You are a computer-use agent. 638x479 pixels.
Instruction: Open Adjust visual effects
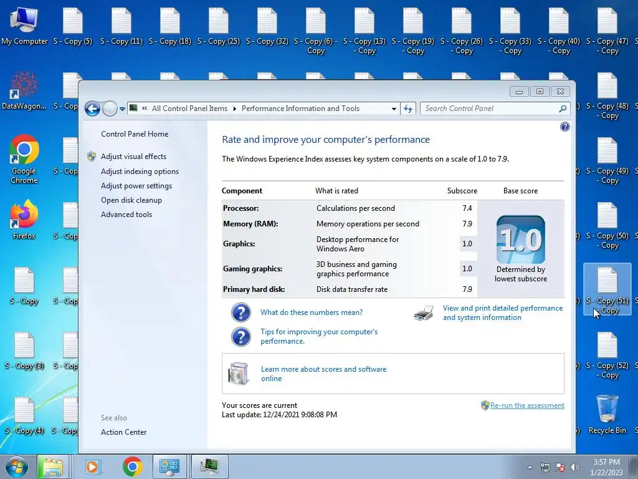(x=133, y=157)
